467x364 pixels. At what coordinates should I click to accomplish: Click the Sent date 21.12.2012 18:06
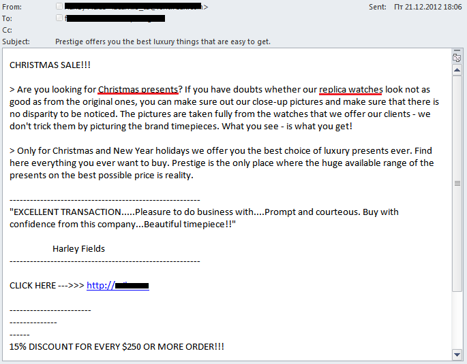(x=428, y=7)
